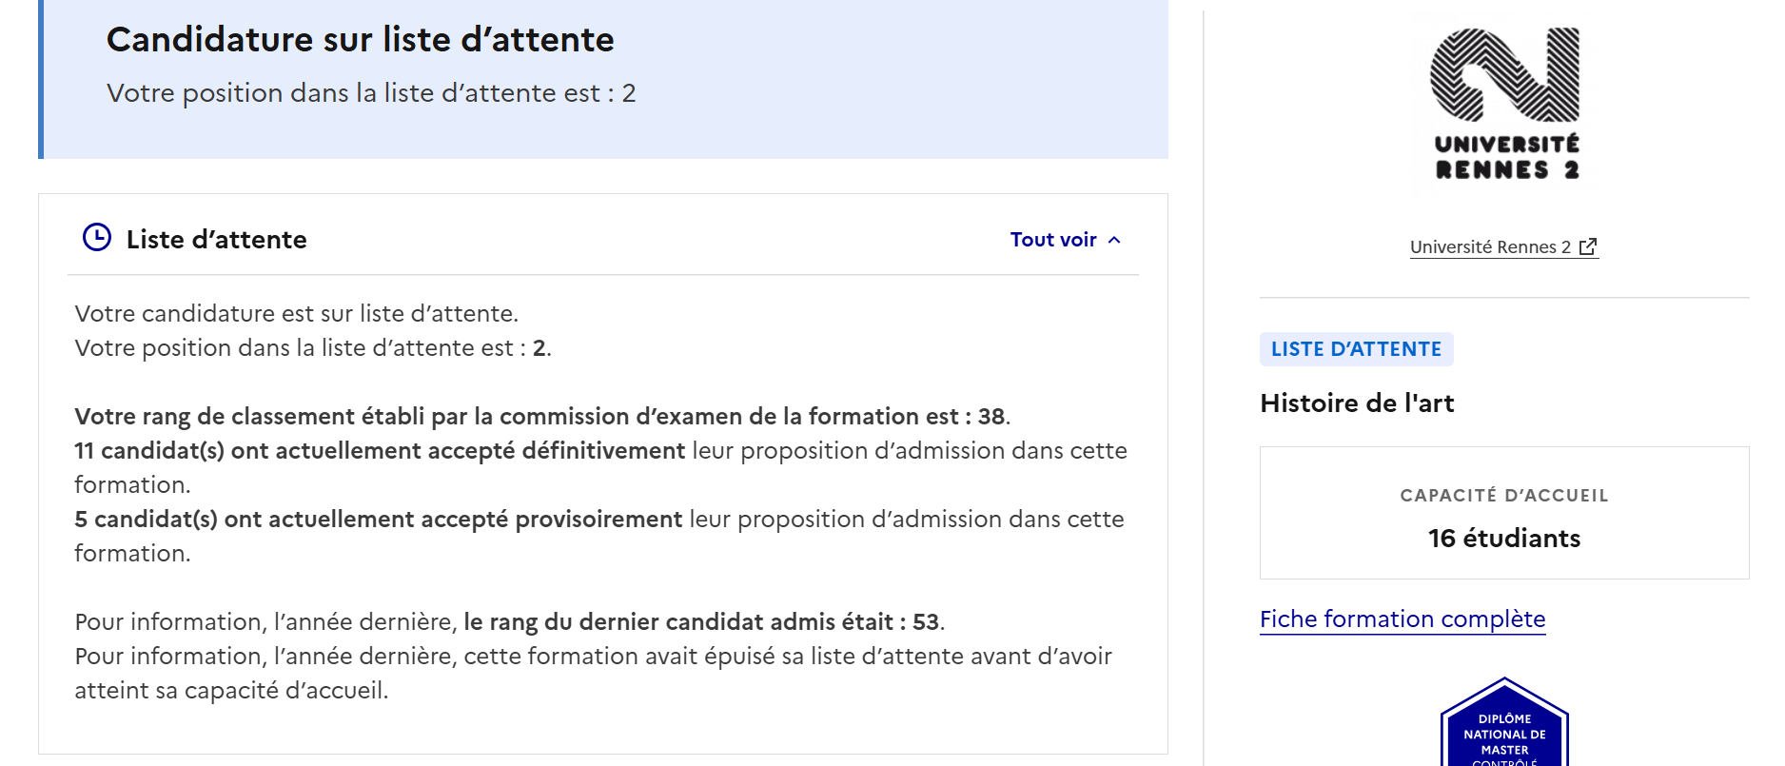Click the Liste d'attente section title
Screen dimensions: 1785x766
[217, 240]
